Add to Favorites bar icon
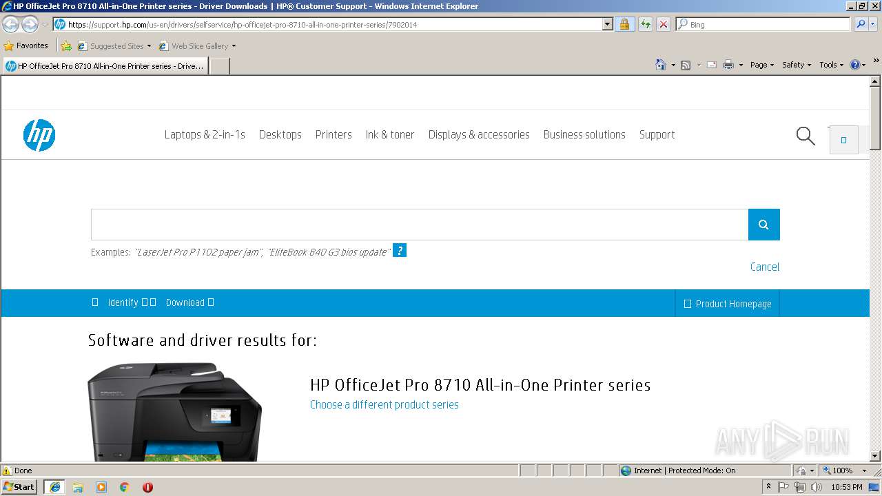The image size is (882, 496). [66, 46]
